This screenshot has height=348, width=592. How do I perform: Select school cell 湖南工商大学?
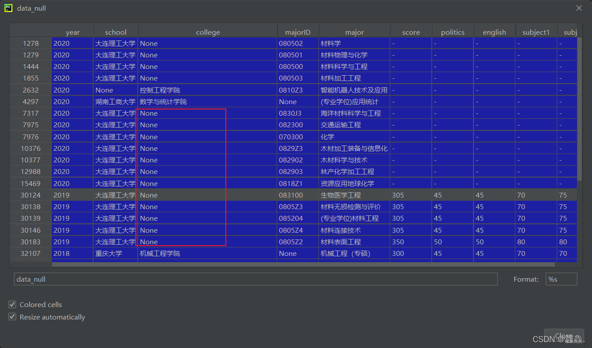pyautogui.click(x=116, y=101)
